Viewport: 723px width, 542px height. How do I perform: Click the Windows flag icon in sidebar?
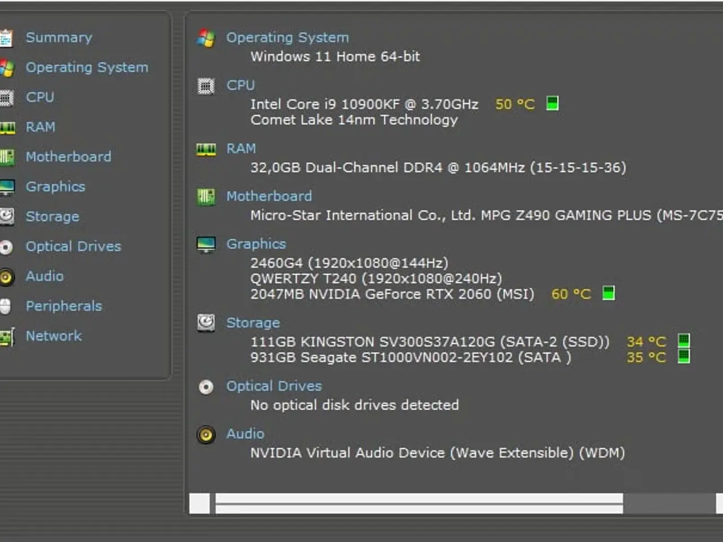coord(7,68)
